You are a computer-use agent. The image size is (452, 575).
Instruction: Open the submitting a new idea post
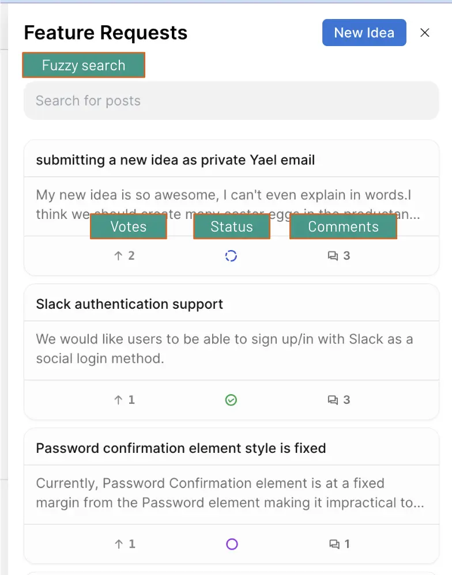coord(175,160)
